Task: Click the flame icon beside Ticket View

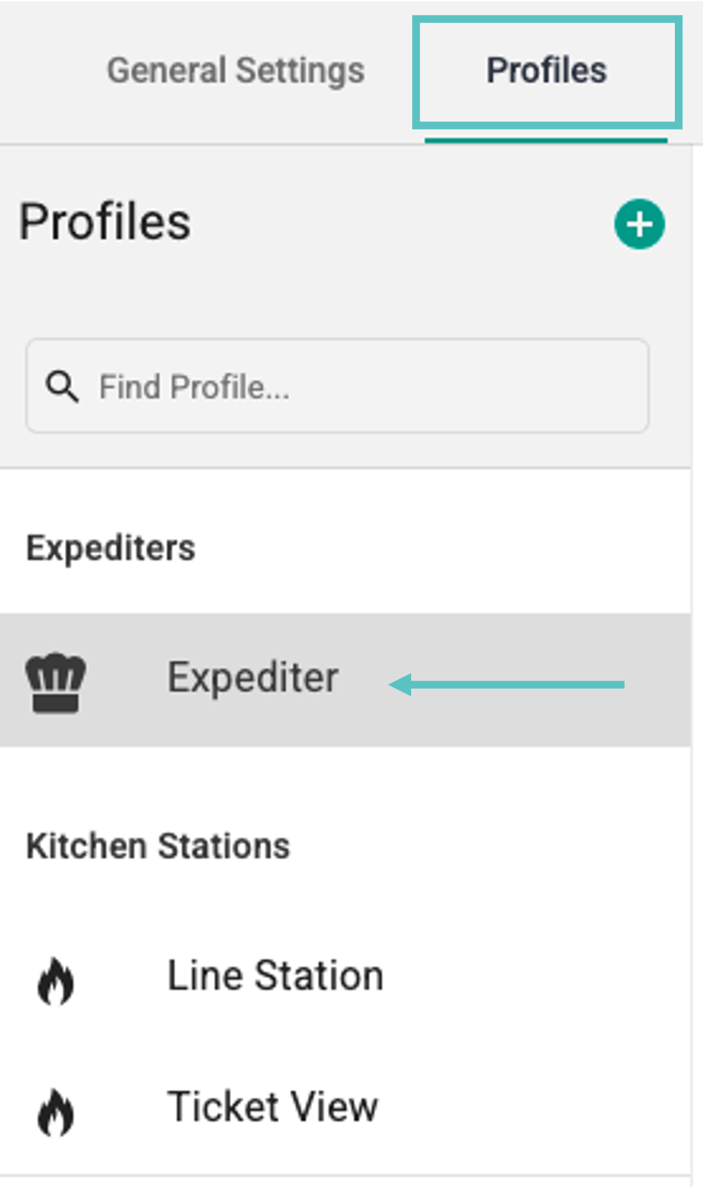Action: coord(56,1112)
